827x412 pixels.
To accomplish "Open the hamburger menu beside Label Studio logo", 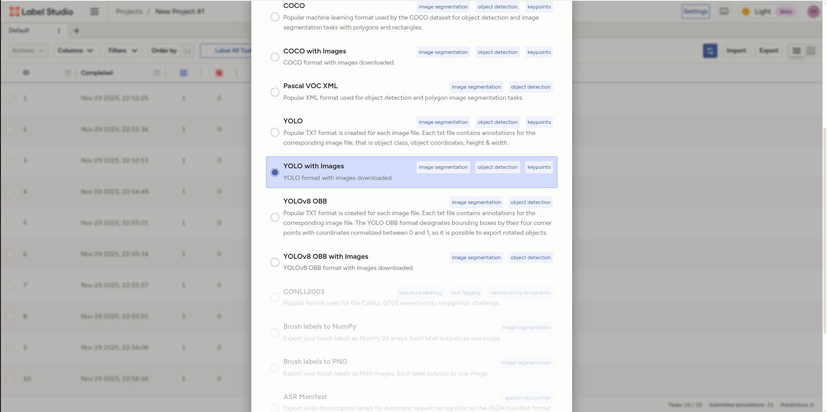I will [94, 12].
